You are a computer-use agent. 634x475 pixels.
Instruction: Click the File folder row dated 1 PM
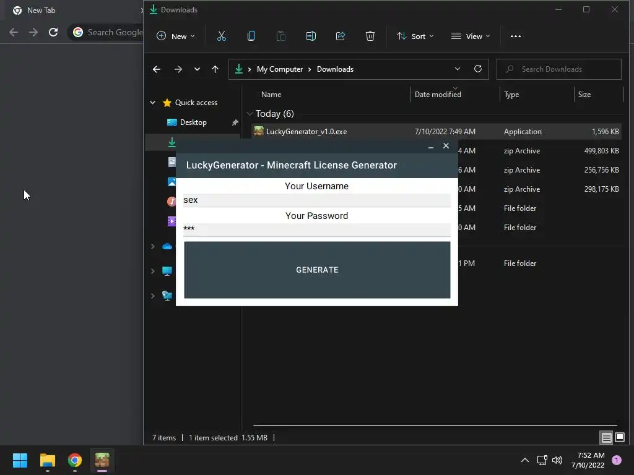[539, 263]
